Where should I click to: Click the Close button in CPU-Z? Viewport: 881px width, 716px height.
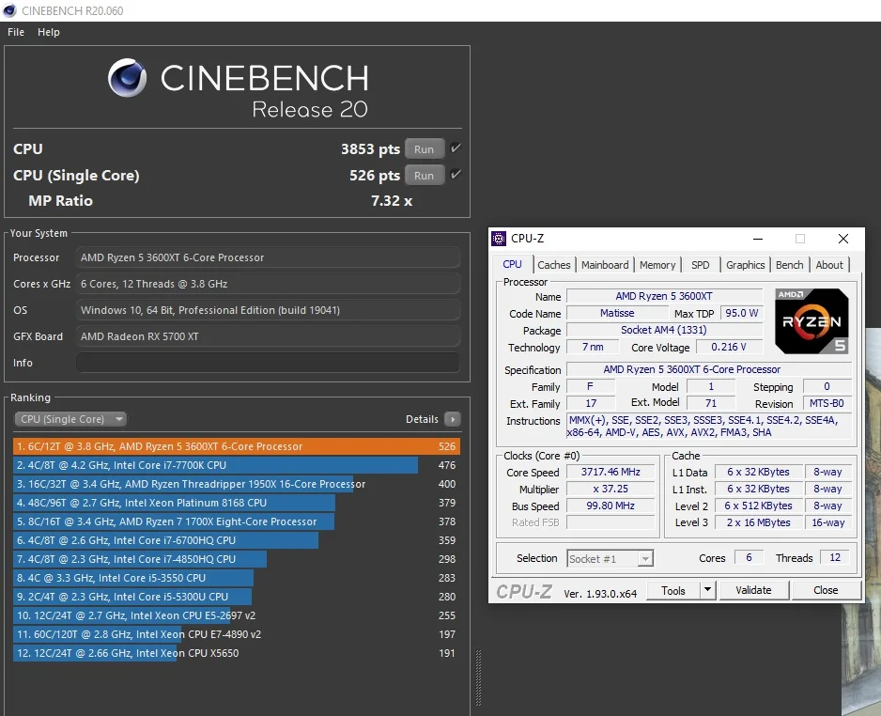coord(826,590)
